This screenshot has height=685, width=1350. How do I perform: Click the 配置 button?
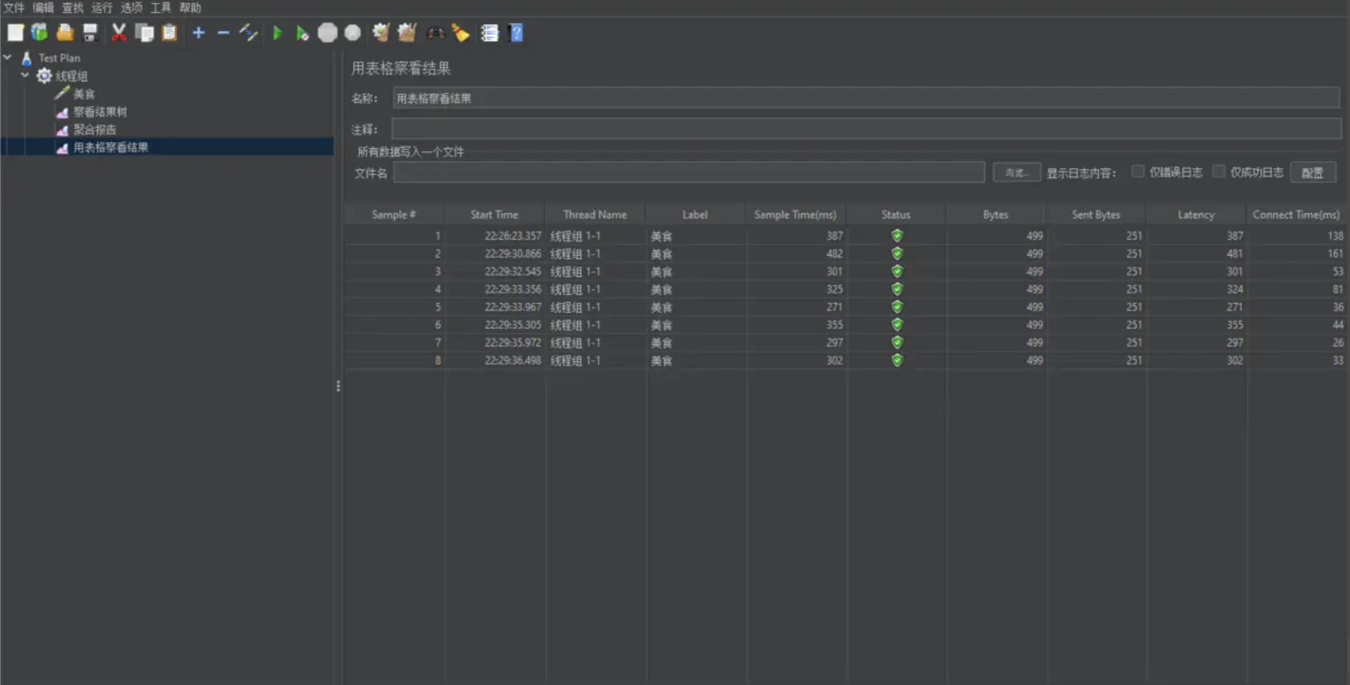(x=1312, y=173)
